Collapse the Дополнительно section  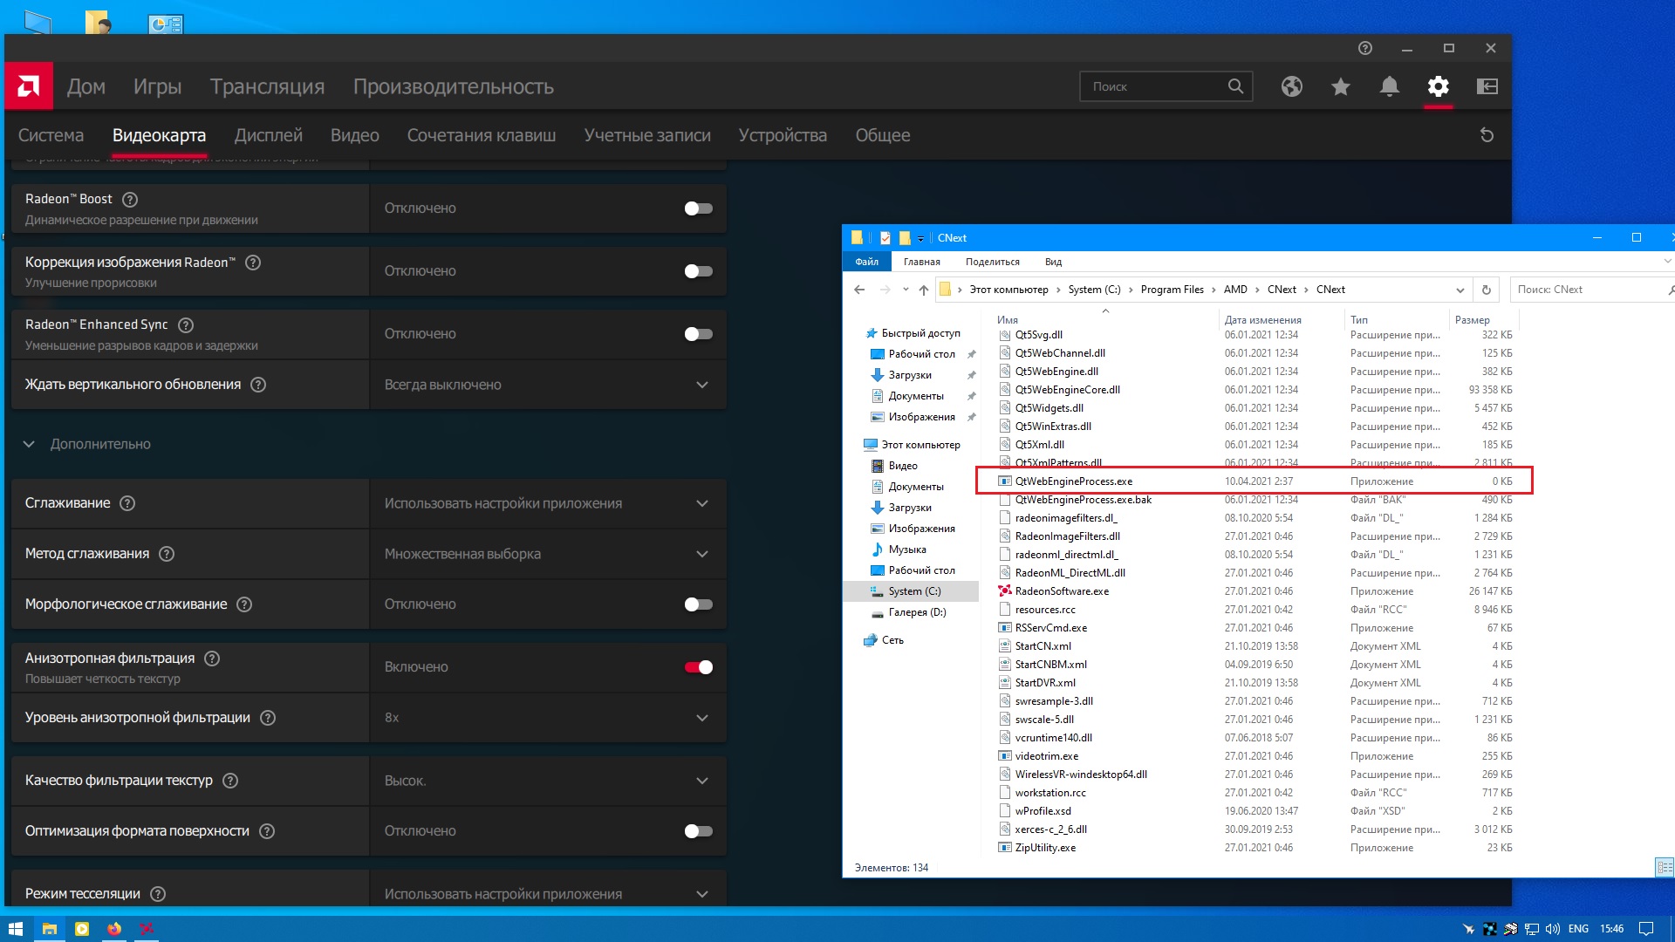[x=29, y=444]
